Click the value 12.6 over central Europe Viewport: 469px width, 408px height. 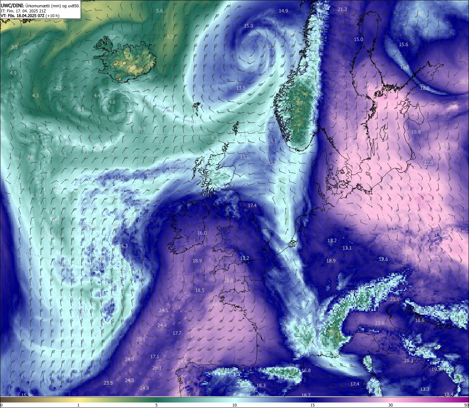pos(383,259)
